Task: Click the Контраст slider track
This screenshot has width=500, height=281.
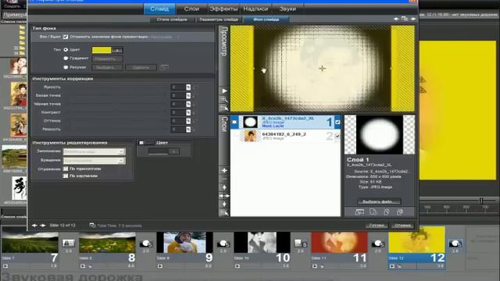Action: click(116, 112)
